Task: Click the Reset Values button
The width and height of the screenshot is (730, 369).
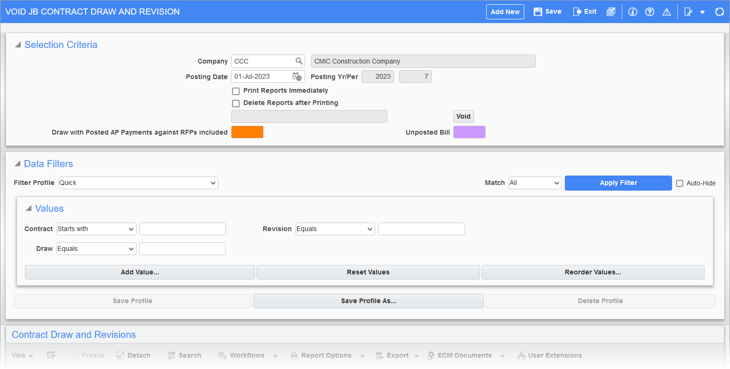Action: coord(368,272)
